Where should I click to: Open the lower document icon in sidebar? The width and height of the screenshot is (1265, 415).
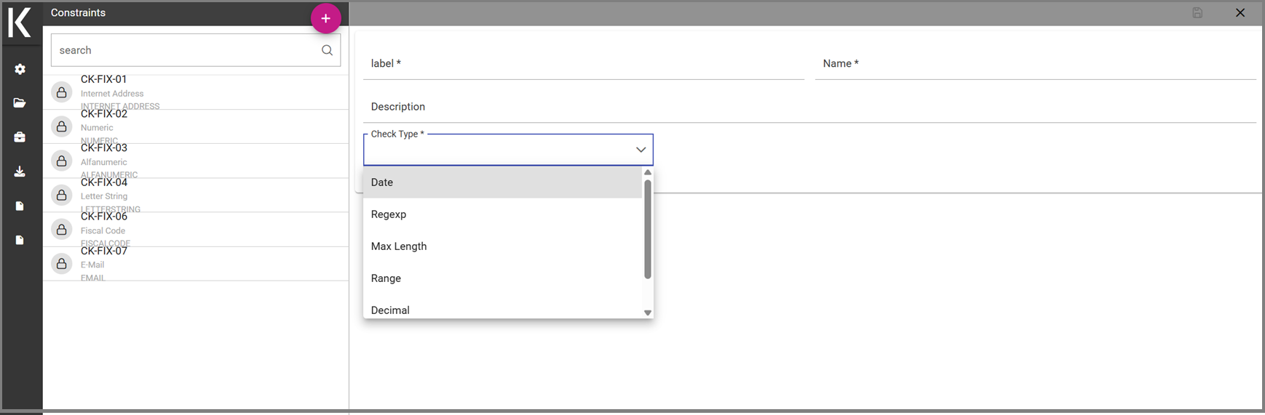point(20,240)
